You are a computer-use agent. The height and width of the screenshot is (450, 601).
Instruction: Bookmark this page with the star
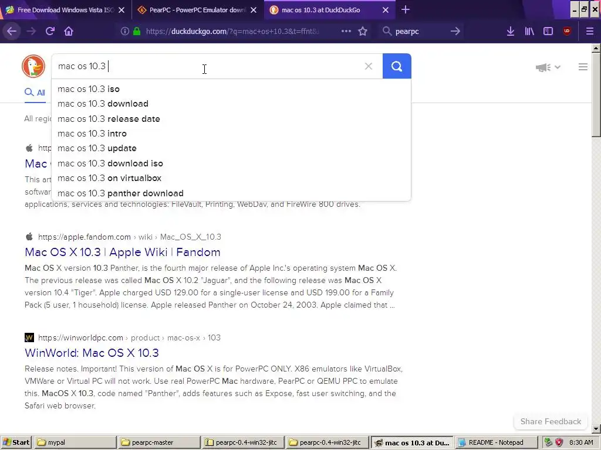363,32
